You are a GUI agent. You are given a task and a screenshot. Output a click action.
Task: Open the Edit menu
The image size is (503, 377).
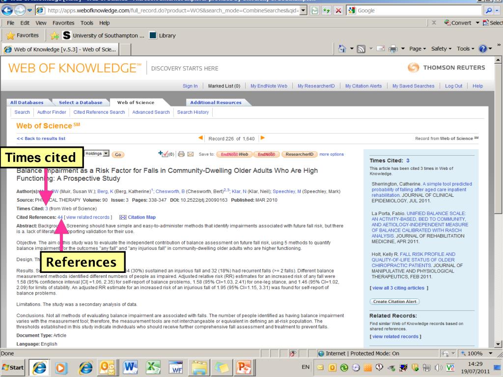[25, 23]
